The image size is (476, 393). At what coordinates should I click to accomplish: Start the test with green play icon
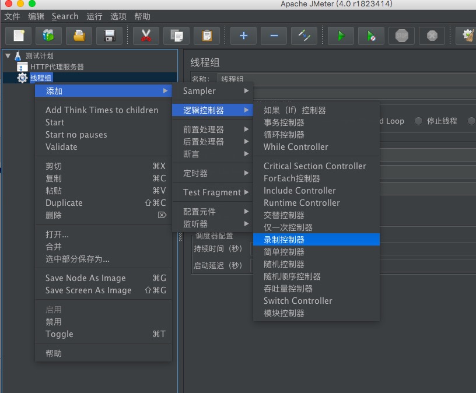(x=341, y=36)
